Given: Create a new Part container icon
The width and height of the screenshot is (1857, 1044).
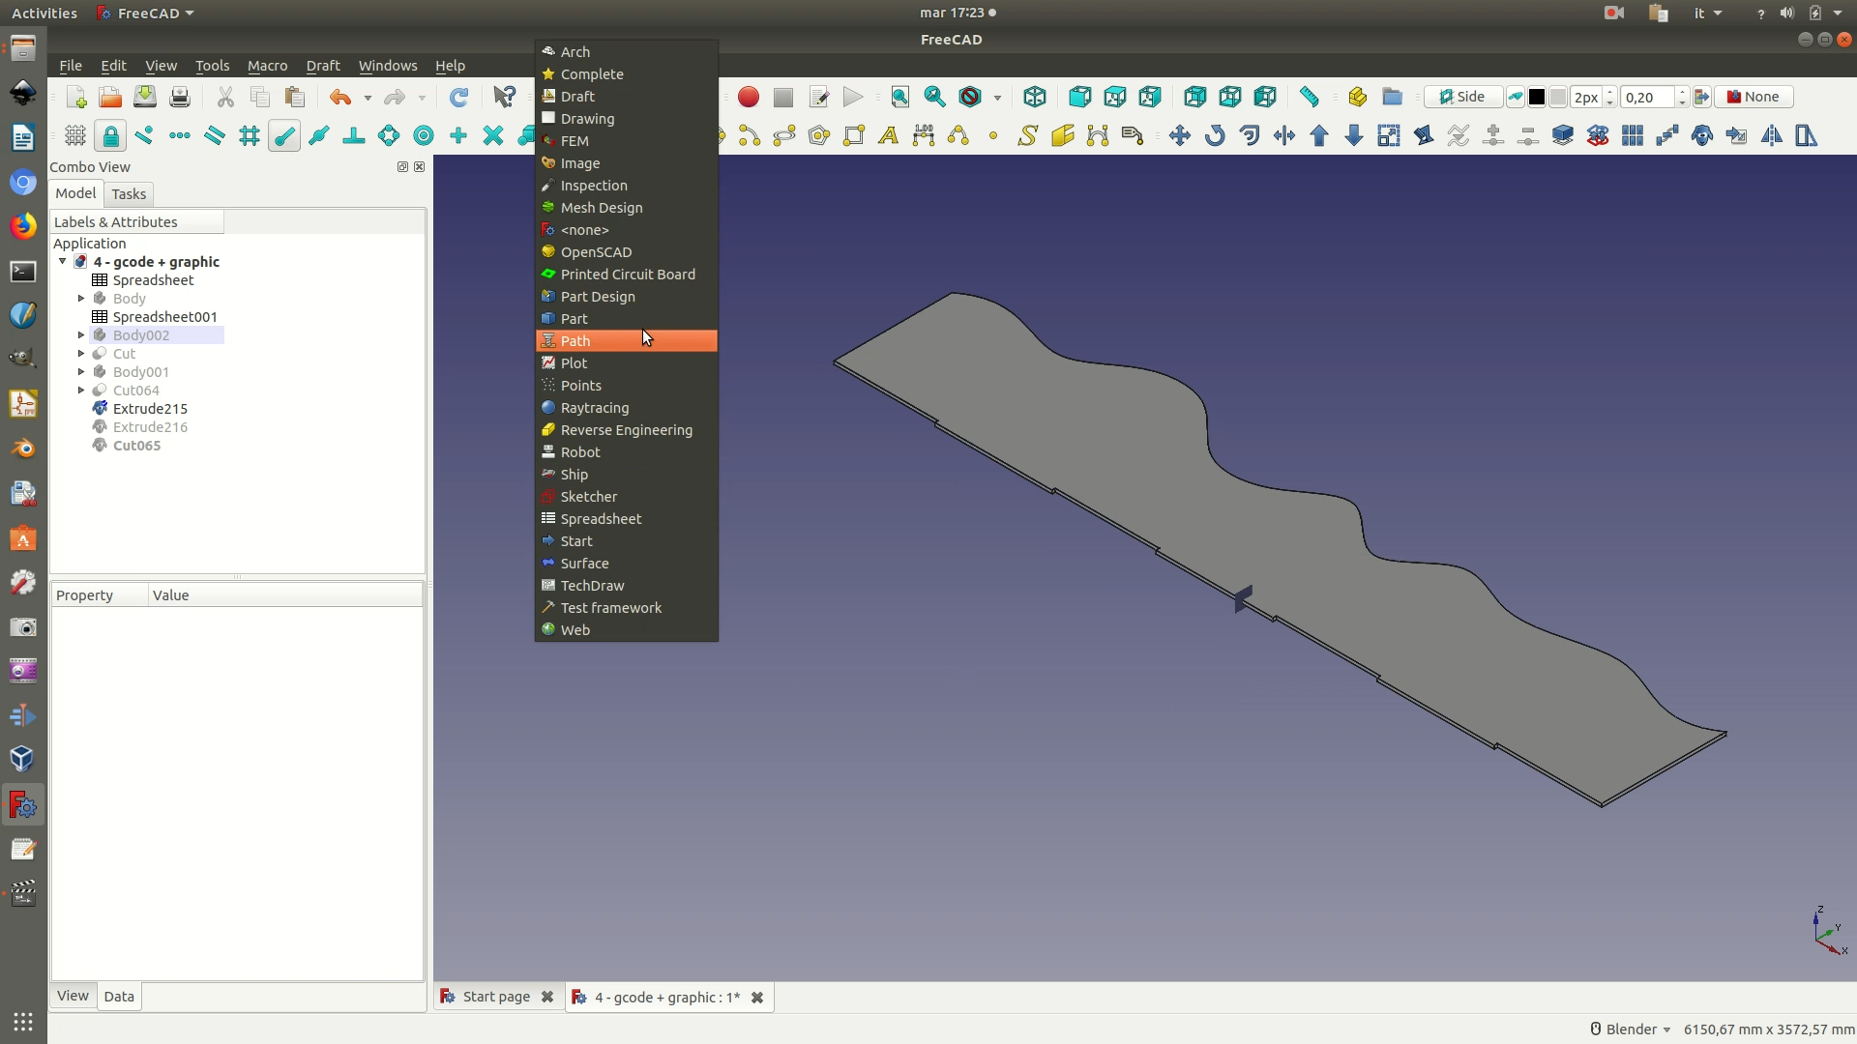Looking at the screenshot, I should pyautogui.click(x=1357, y=97).
